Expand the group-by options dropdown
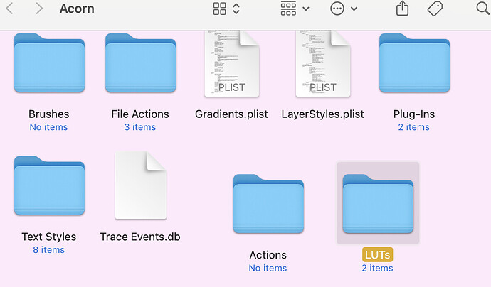 [295, 9]
